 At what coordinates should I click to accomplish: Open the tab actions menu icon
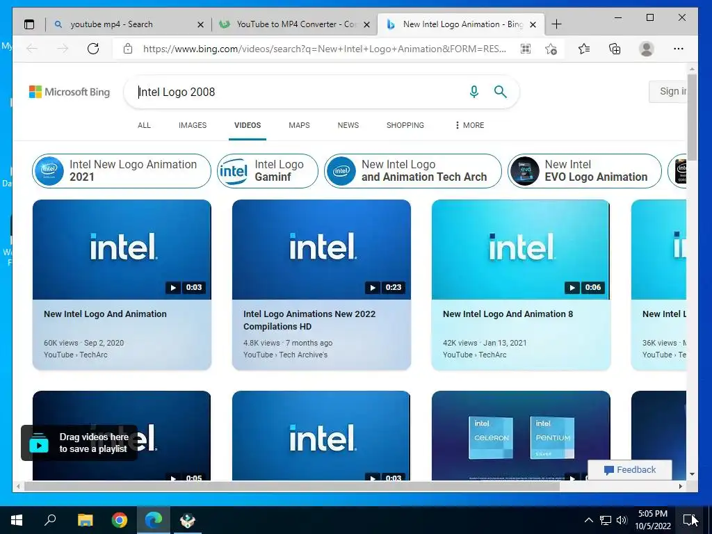(29, 24)
